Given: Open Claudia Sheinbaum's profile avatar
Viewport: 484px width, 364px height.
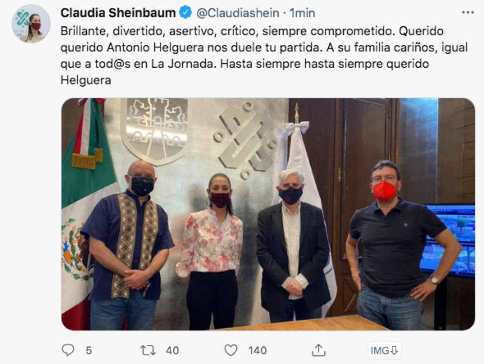Looking at the screenshot, I should click(31, 24).
